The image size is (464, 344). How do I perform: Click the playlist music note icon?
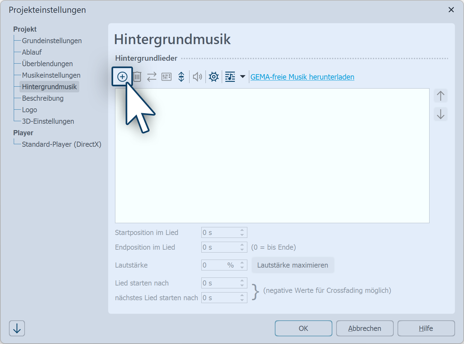pyautogui.click(x=230, y=76)
